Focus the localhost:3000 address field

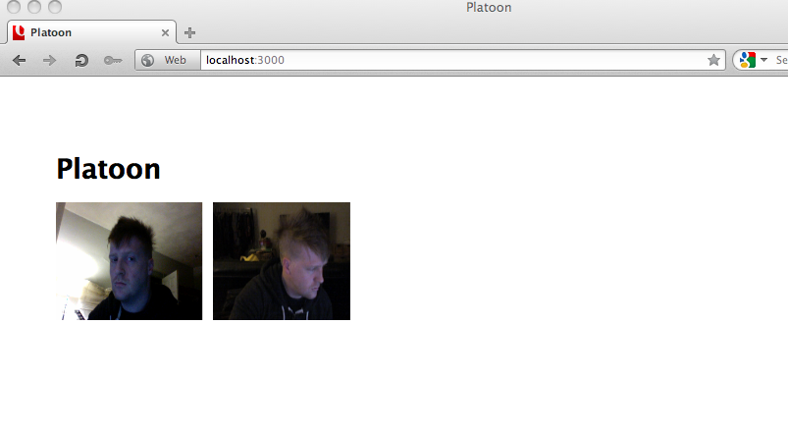[451, 61]
